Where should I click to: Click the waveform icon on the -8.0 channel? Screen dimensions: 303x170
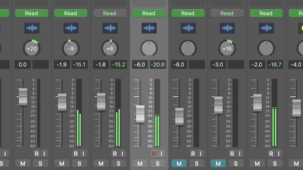(188, 28)
